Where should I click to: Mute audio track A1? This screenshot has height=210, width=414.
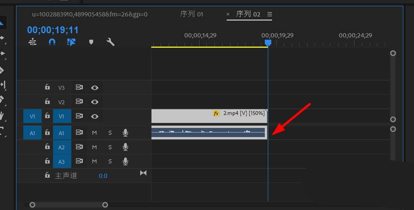[94, 133]
